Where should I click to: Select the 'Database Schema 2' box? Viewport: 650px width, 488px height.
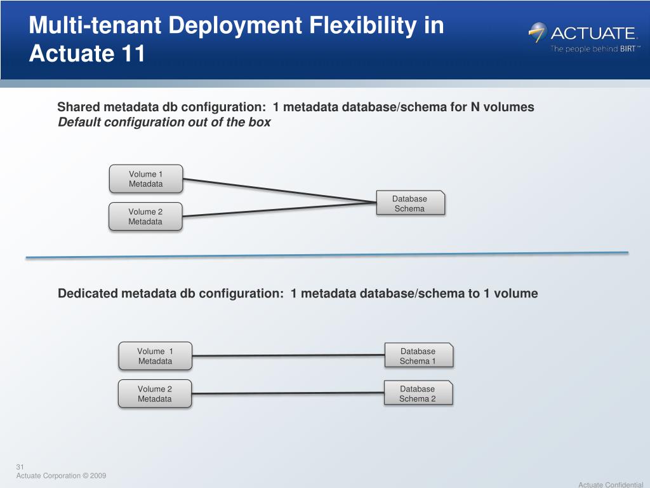418,393
